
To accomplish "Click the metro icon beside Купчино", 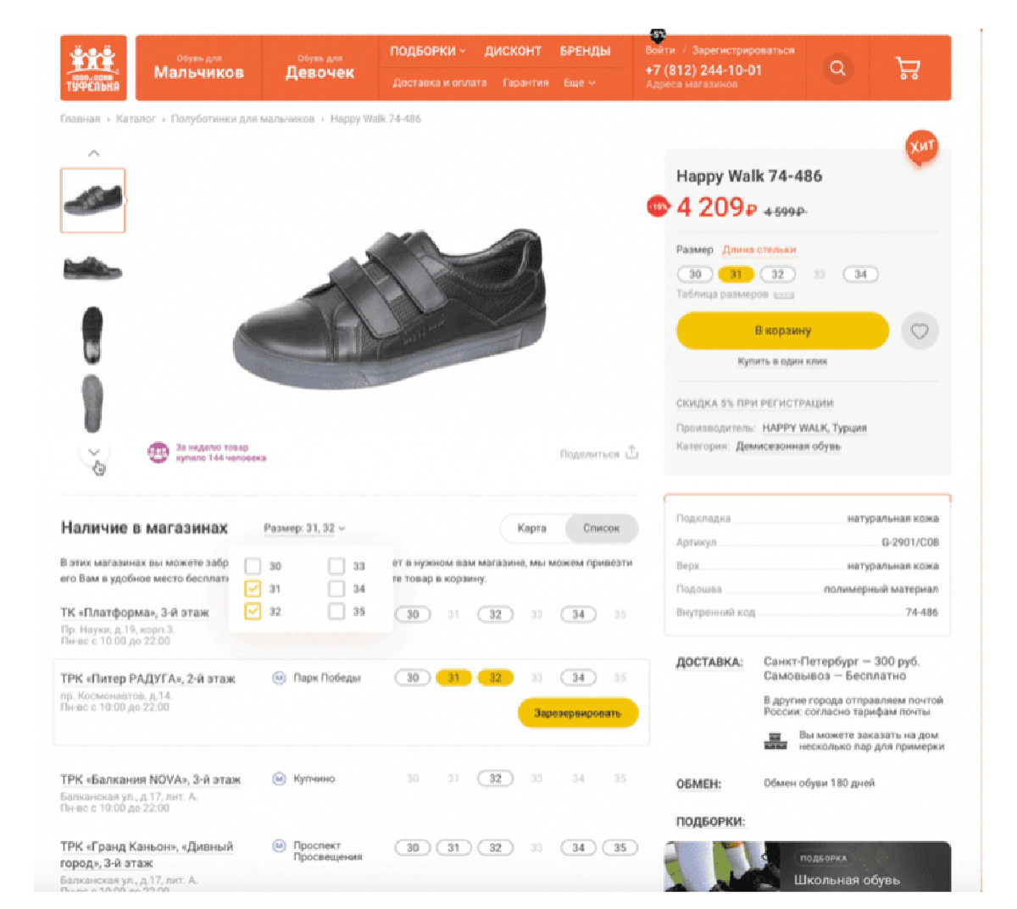I will tap(279, 779).
